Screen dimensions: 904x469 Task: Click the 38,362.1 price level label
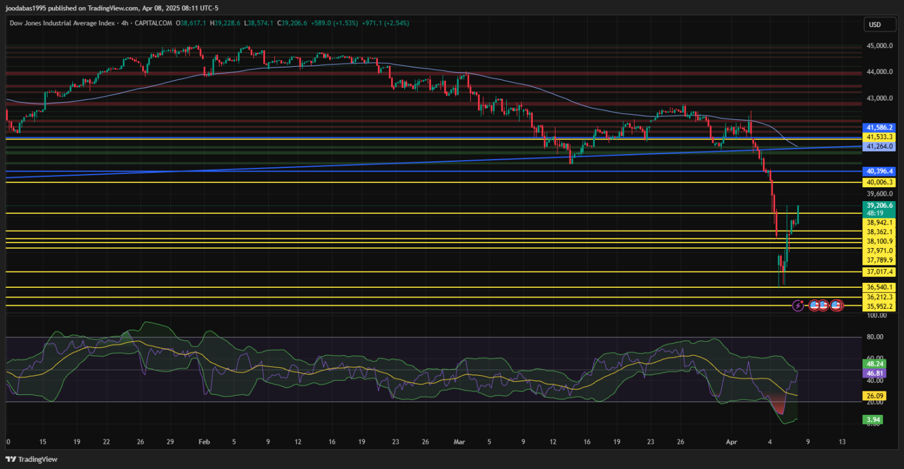879,232
